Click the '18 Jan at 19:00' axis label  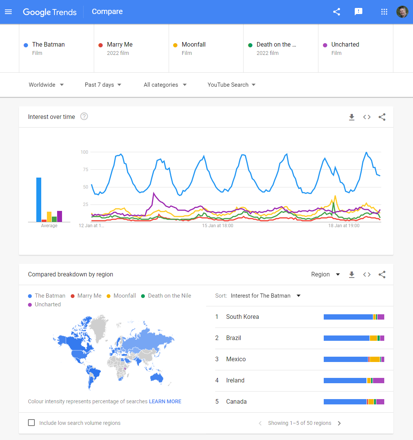click(344, 226)
